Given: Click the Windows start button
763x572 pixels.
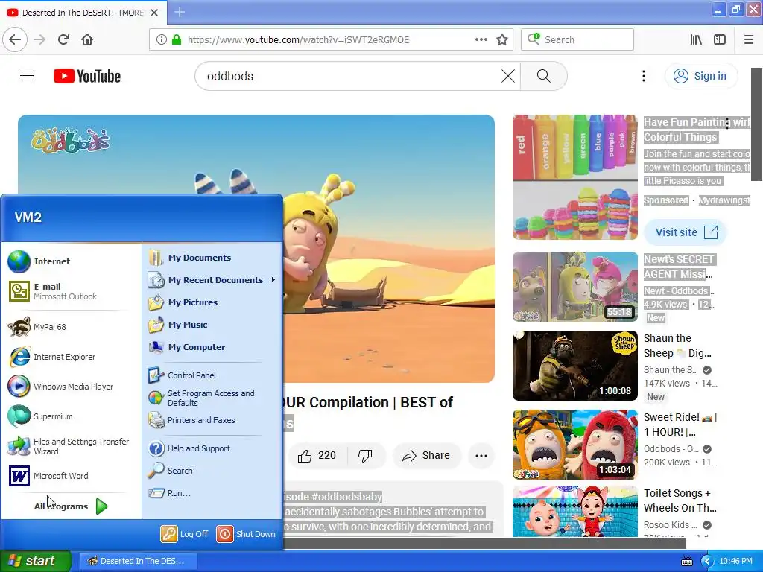Looking at the screenshot, I should click(35, 561).
